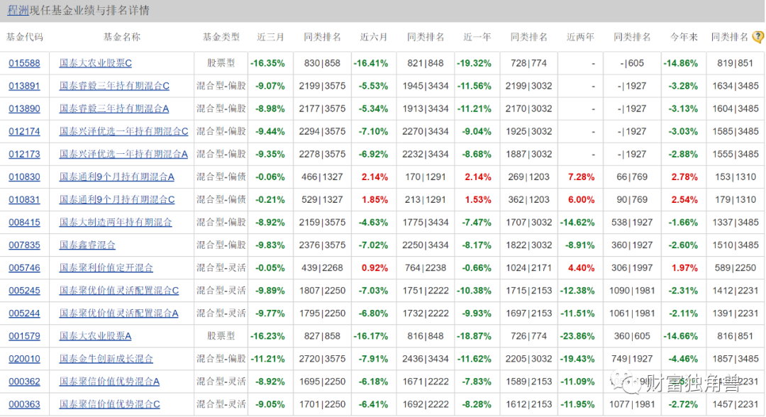Select the 7.28% two-year return cell
This screenshot has height=417, width=766.
pyautogui.click(x=581, y=177)
